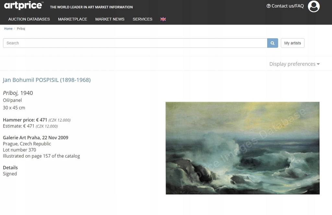Click the 30 x 45 cm dimensions
Viewport: 332px width, 215px height.
[14, 107]
